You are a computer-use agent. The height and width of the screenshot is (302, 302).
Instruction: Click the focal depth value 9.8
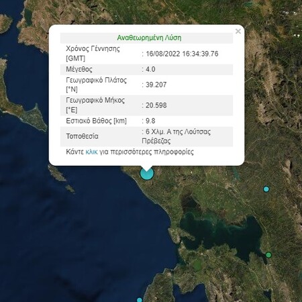150,121
